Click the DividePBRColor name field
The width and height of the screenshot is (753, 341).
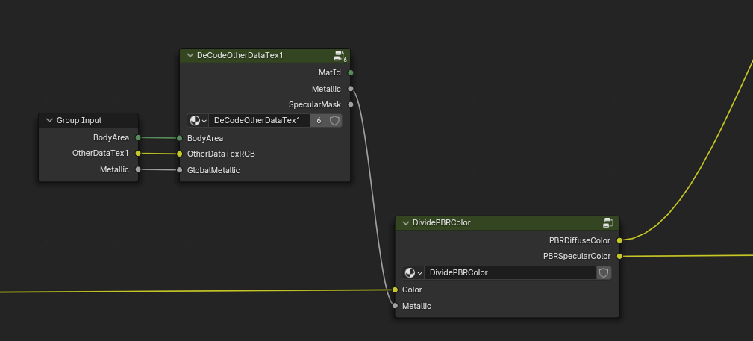pos(510,273)
